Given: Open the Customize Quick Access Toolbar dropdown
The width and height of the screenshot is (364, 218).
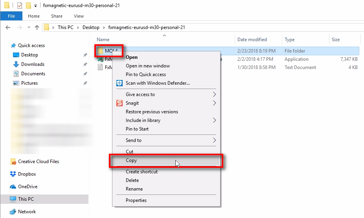Looking at the screenshot, I should pyautogui.click(x=35, y=5).
